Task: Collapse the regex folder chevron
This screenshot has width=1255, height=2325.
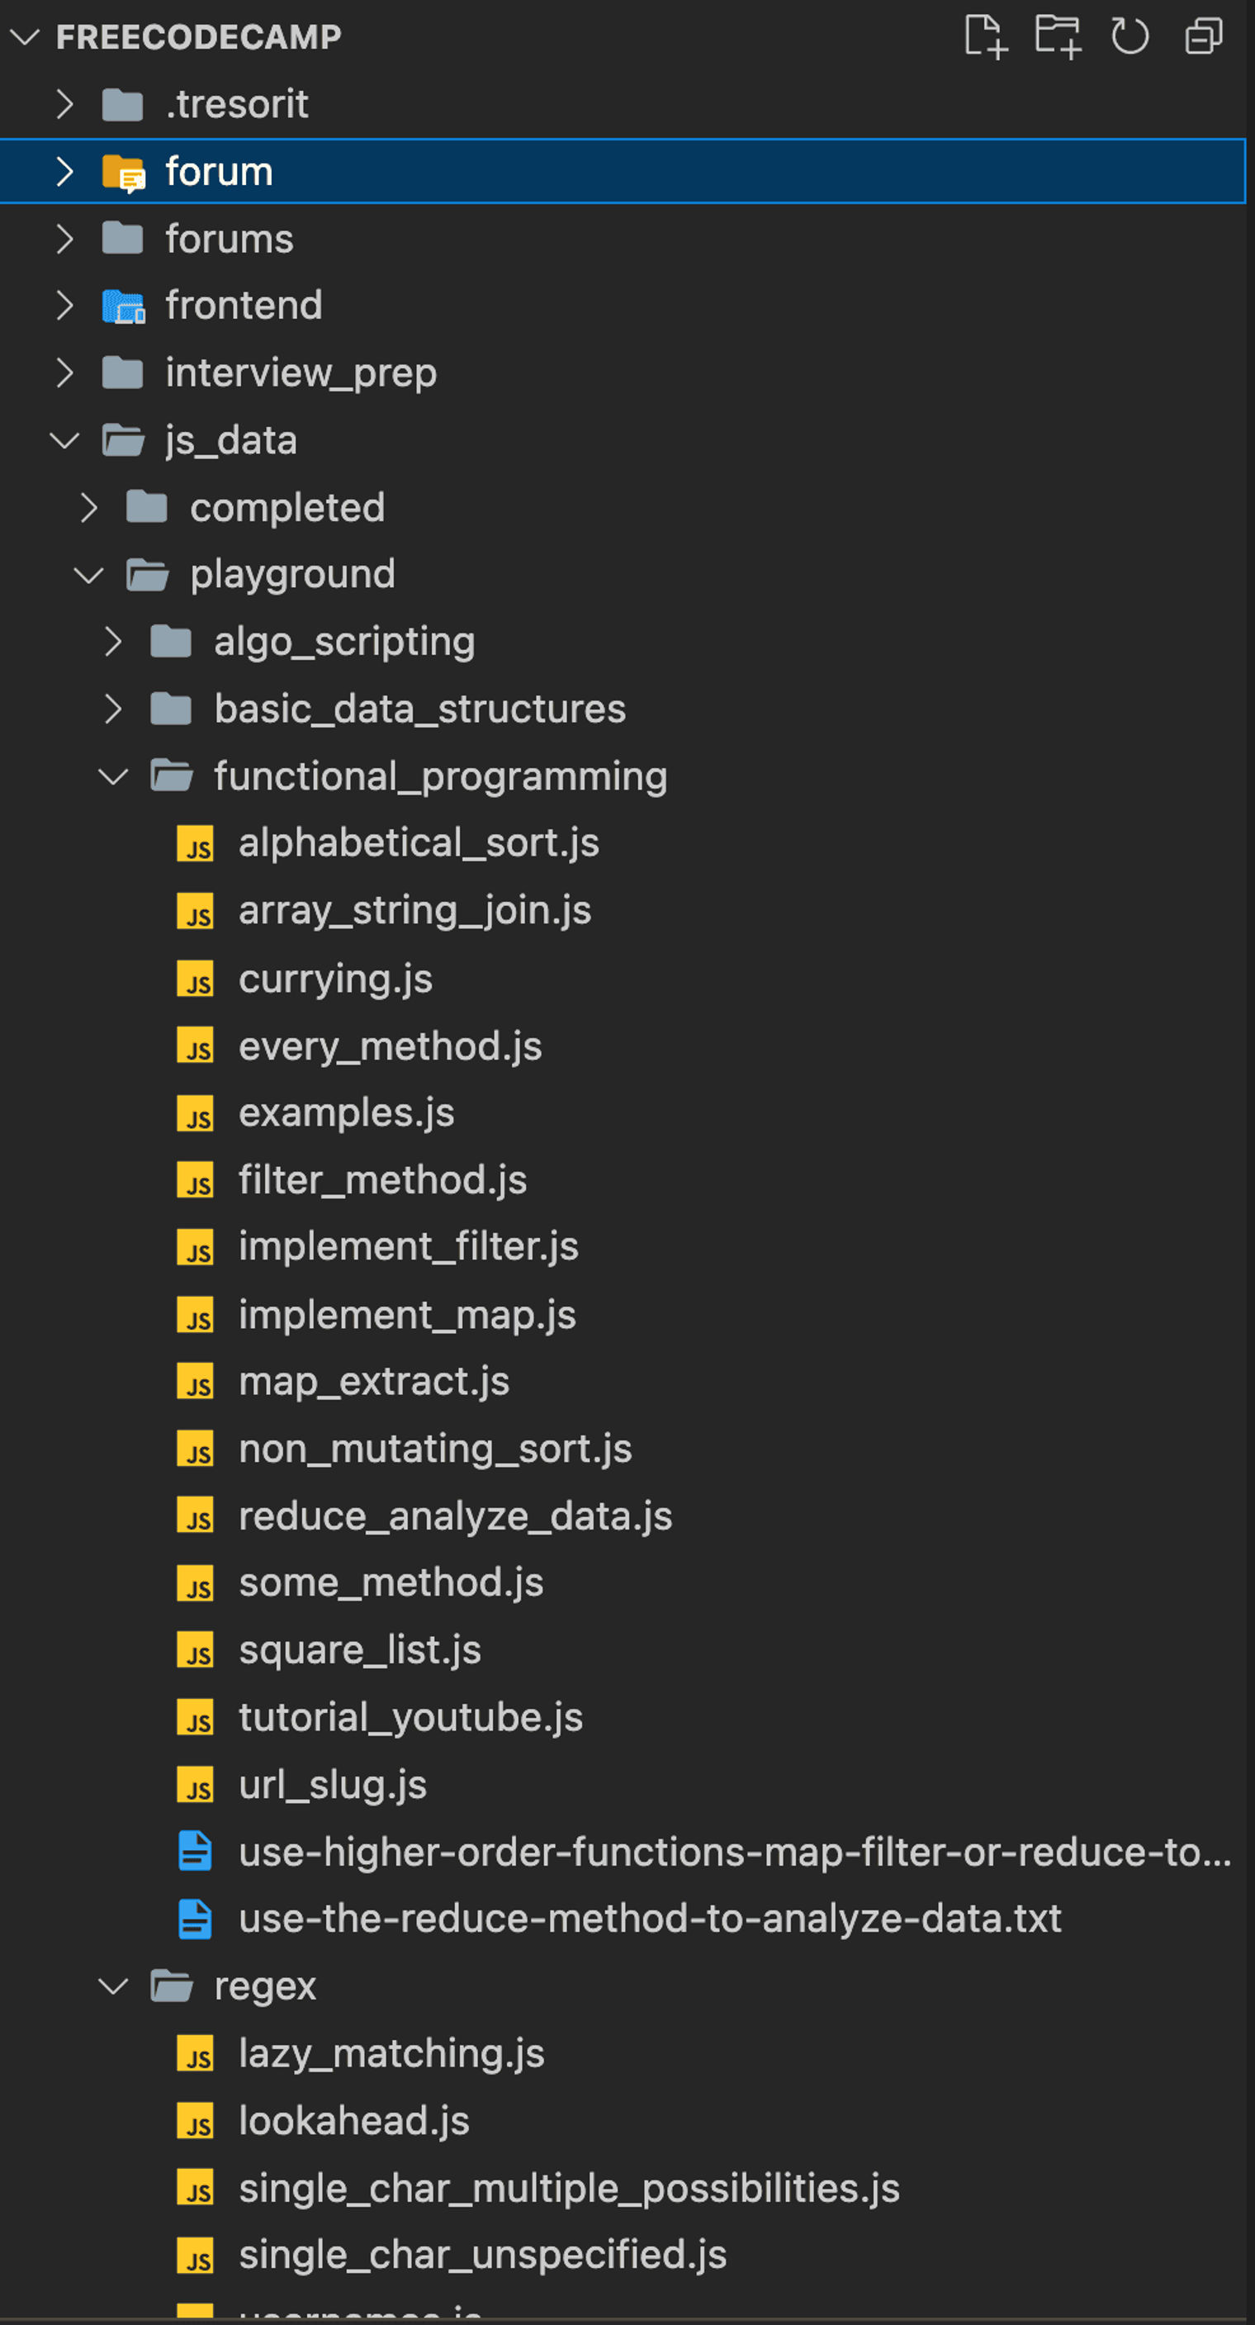Action: (x=114, y=1986)
